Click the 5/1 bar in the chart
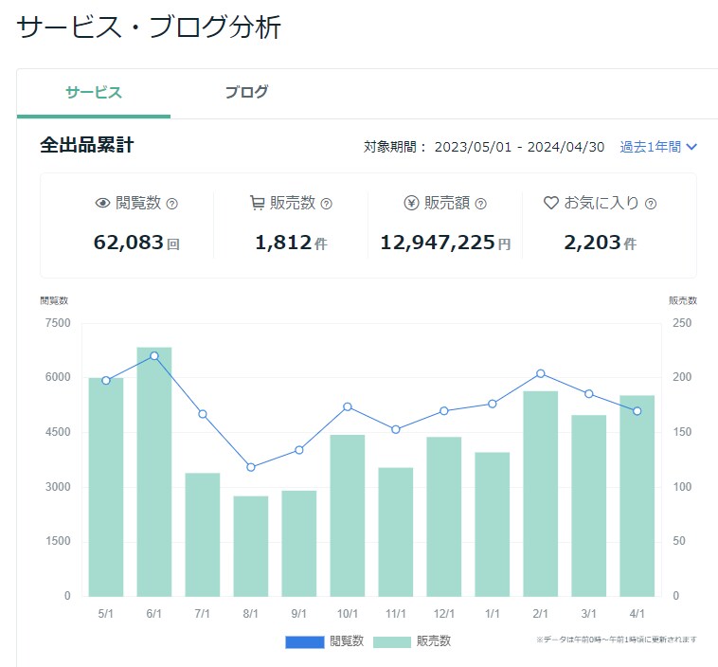Image resolution: width=718 pixels, height=667 pixels. 106,487
